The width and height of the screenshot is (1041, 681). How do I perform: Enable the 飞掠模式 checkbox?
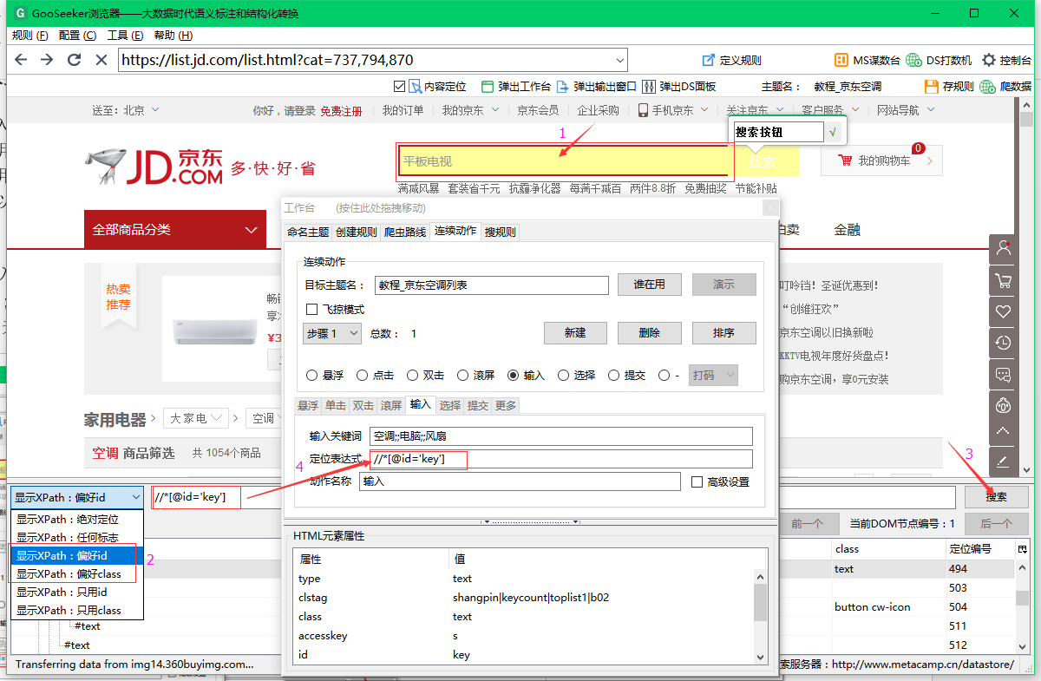tap(312, 309)
